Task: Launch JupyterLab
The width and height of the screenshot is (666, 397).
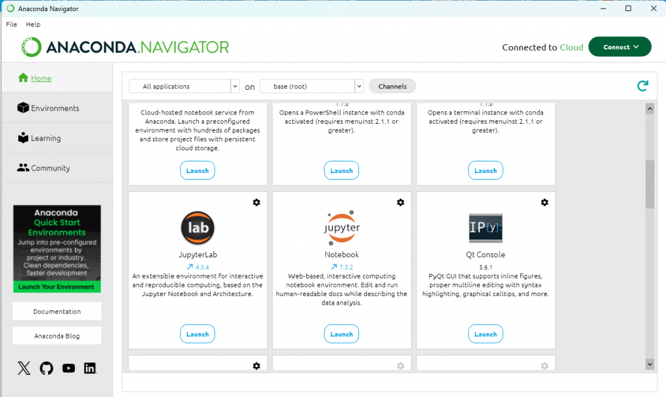Action: click(198, 334)
